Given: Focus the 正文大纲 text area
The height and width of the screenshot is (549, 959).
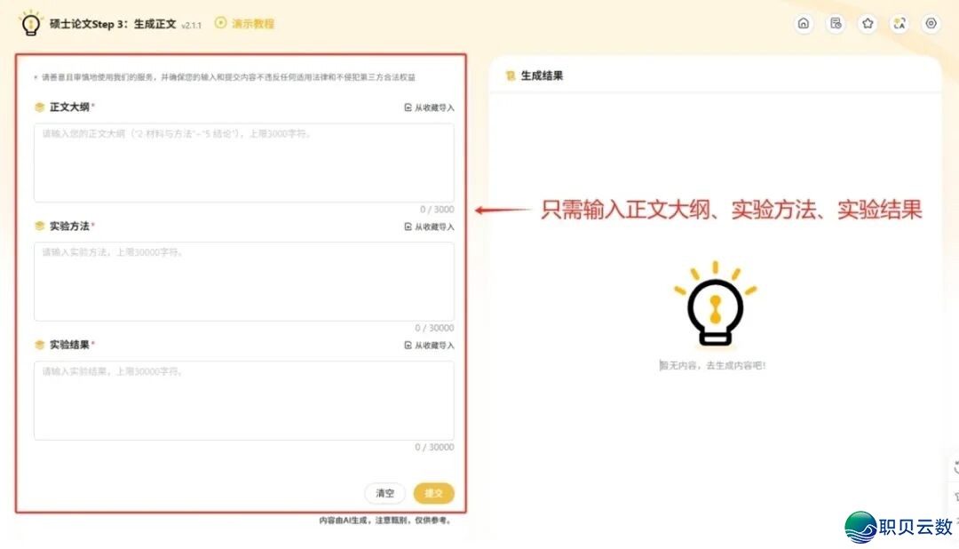Looking at the screenshot, I should [x=244, y=163].
